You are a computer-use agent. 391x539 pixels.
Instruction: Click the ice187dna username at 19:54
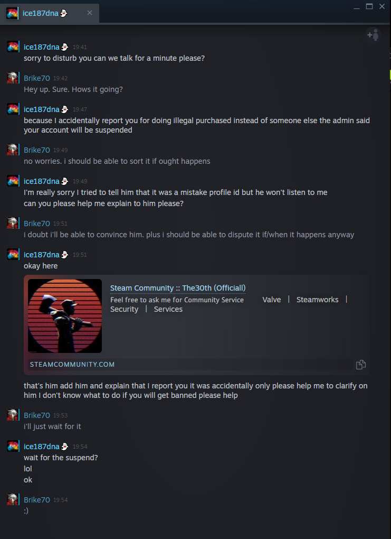point(42,447)
